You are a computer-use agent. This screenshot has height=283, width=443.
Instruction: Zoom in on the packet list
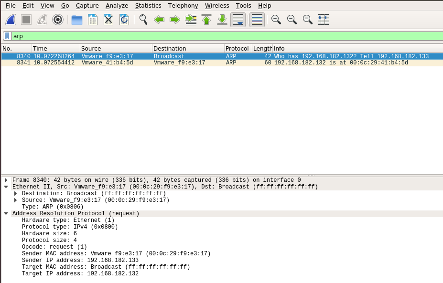point(276,20)
